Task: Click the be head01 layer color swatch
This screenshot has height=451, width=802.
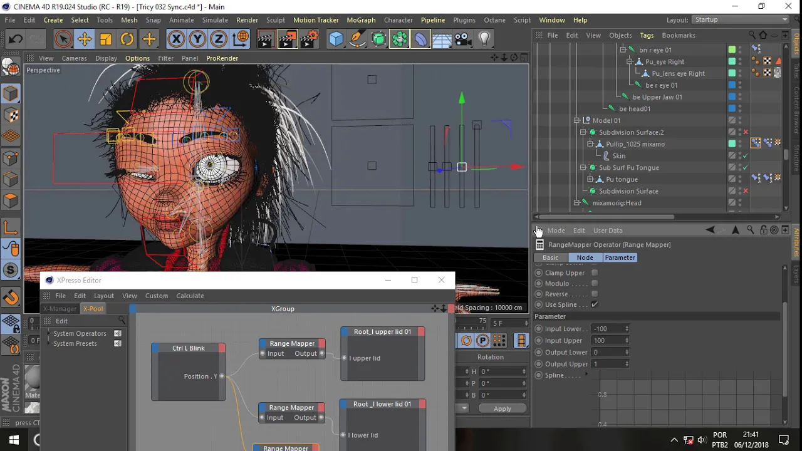Action: (x=732, y=108)
